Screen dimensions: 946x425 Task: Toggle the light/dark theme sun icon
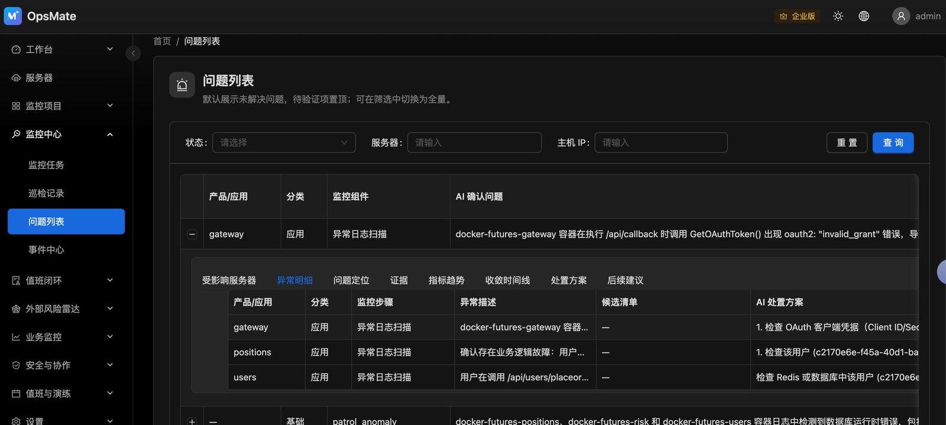pyautogui.click(x=838, y=16)
